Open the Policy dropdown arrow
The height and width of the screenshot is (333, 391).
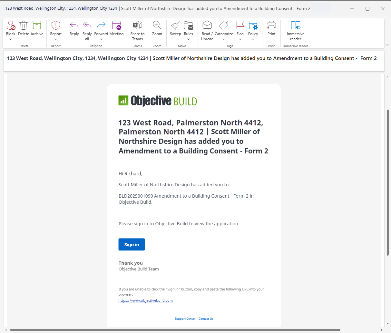(253, 39)
